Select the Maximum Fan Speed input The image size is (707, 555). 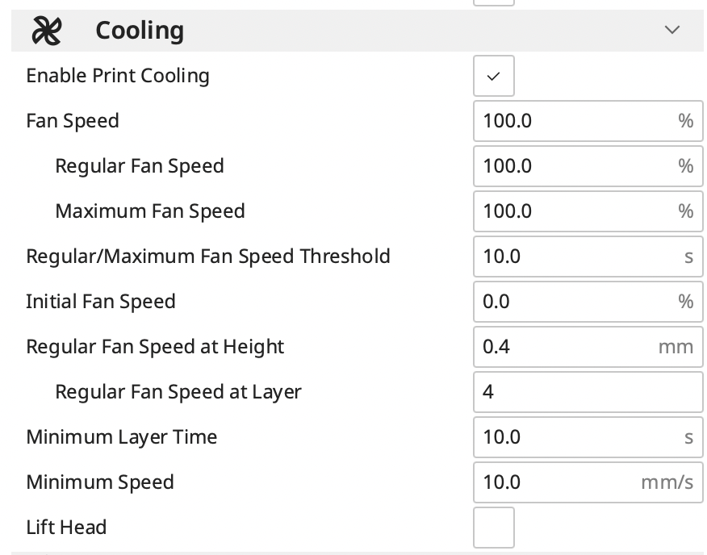(x=588, y=211)
